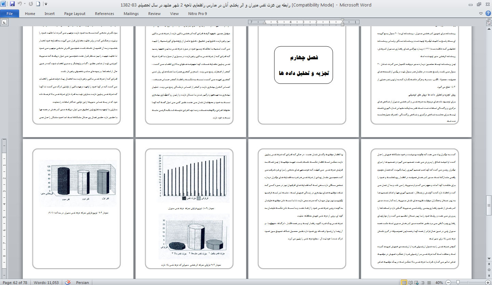Expand the Customize Quick Access Toolbar dropdown
This screenshot has width=492, height=285.
[46, 4]
